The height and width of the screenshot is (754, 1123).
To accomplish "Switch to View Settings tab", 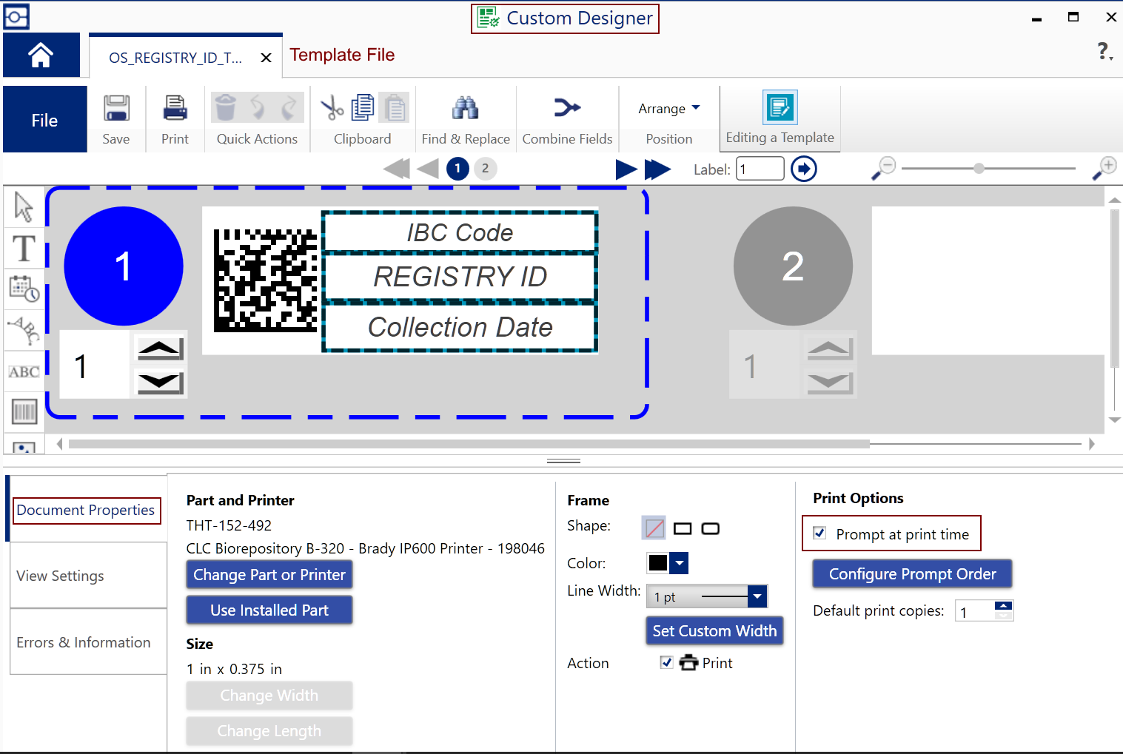I will tap(61, 576).
